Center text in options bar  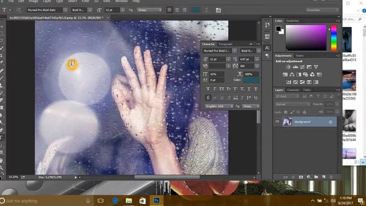(x=177, y=10)
